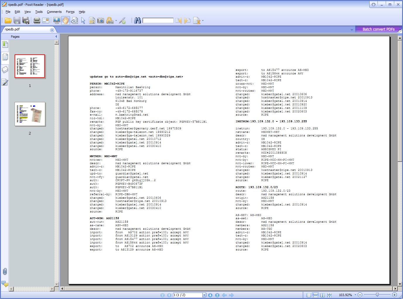Select page 2 thumbnail
The width and height of the screenshot is (403, 299).
(30, 114)
